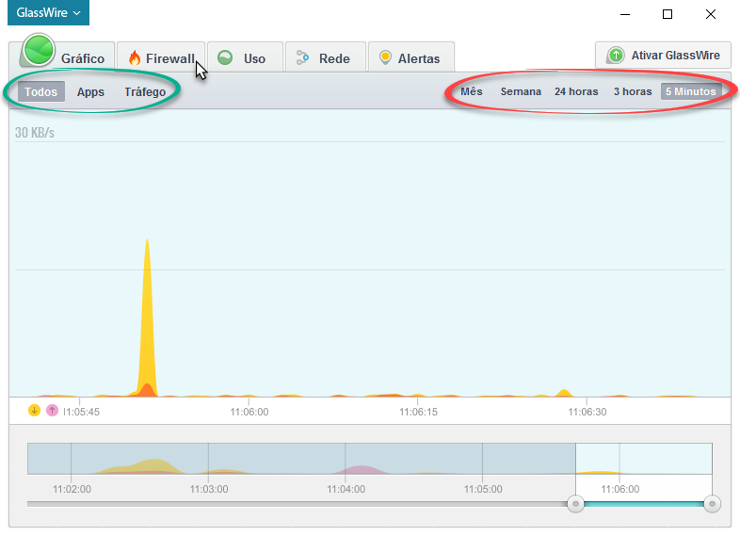Click the Rede network nodes icon
Image resolution: width=740 pixels, height=536 pixels.
(302, 58)
